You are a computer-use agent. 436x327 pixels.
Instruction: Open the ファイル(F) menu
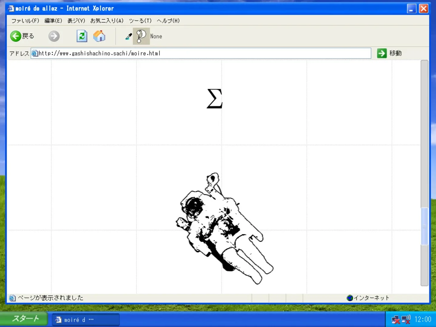[x=25, y=21]
